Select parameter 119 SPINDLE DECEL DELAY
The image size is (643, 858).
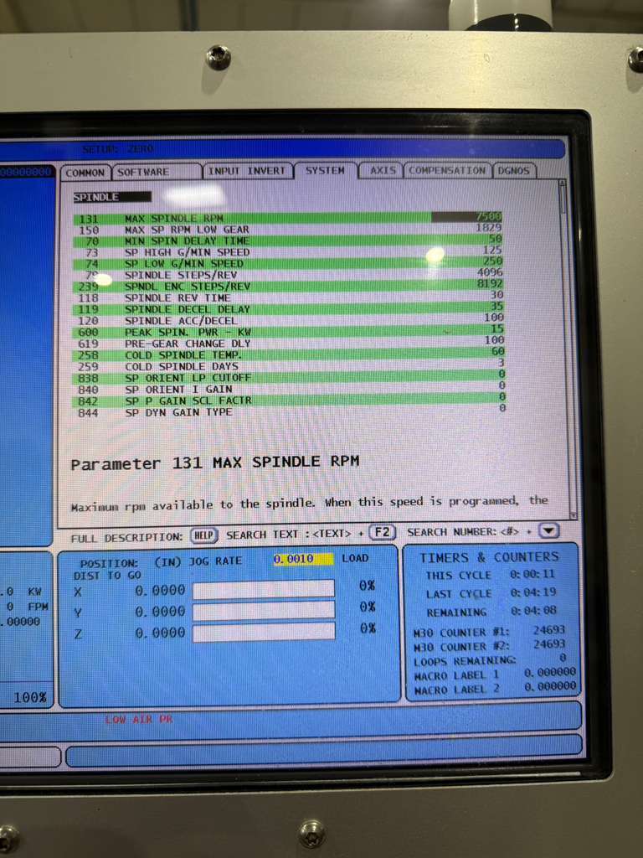288,309
